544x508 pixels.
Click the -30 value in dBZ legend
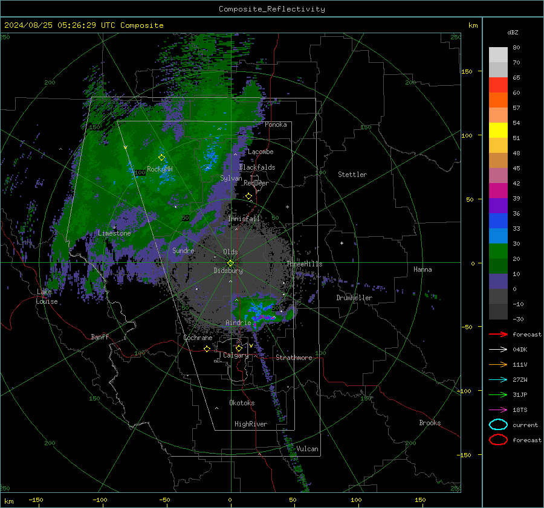[x=518, y=320]
